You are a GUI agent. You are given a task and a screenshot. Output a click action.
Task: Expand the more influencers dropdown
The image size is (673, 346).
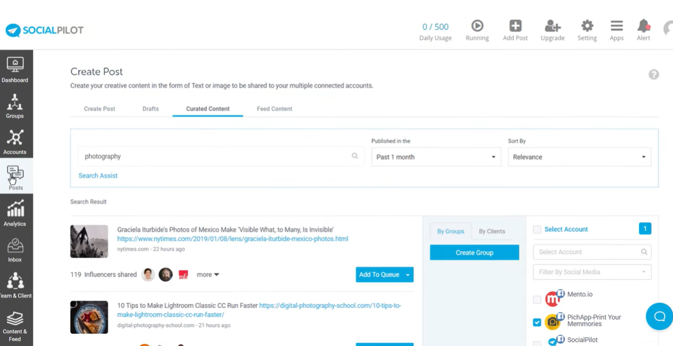[208, 275]
